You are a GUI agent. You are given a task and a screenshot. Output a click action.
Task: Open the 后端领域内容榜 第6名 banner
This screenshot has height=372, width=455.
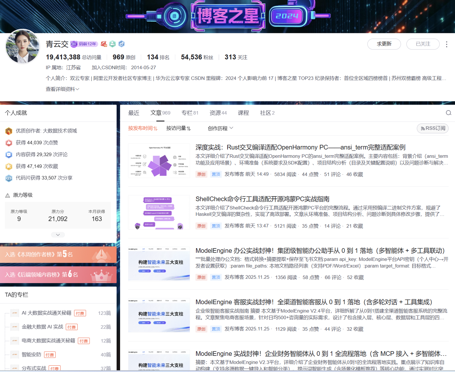[x=58, y=275]
